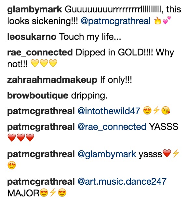Viewport: 188px width, 199px height.
Task: Click the pink hearts emoji after fire
Action: tap(167, 20)
